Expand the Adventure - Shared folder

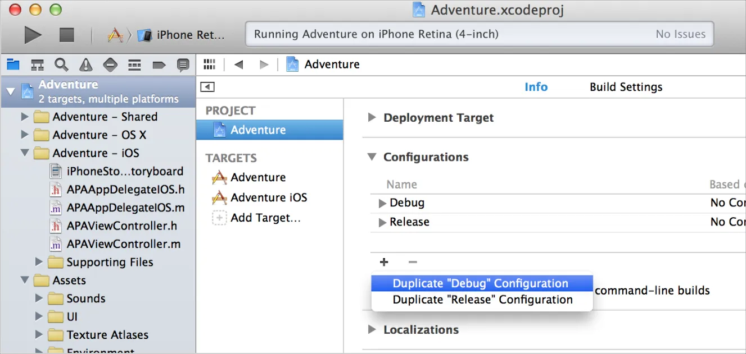click(x=24, y=117)
